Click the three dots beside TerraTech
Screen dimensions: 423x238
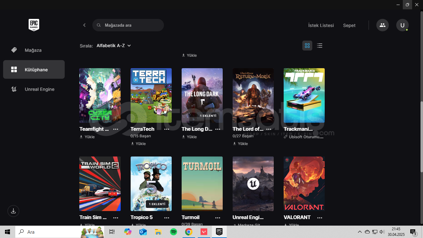[167, 129]
